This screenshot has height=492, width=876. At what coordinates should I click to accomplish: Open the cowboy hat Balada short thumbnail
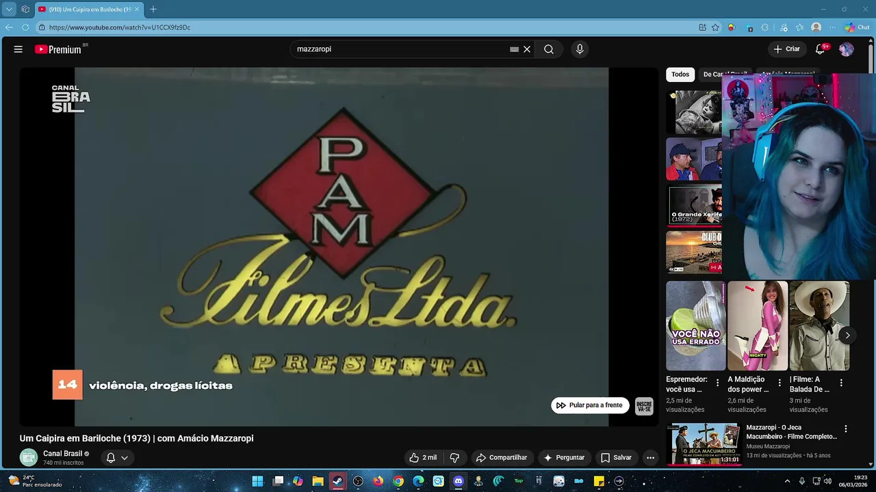tap(819, 326)
